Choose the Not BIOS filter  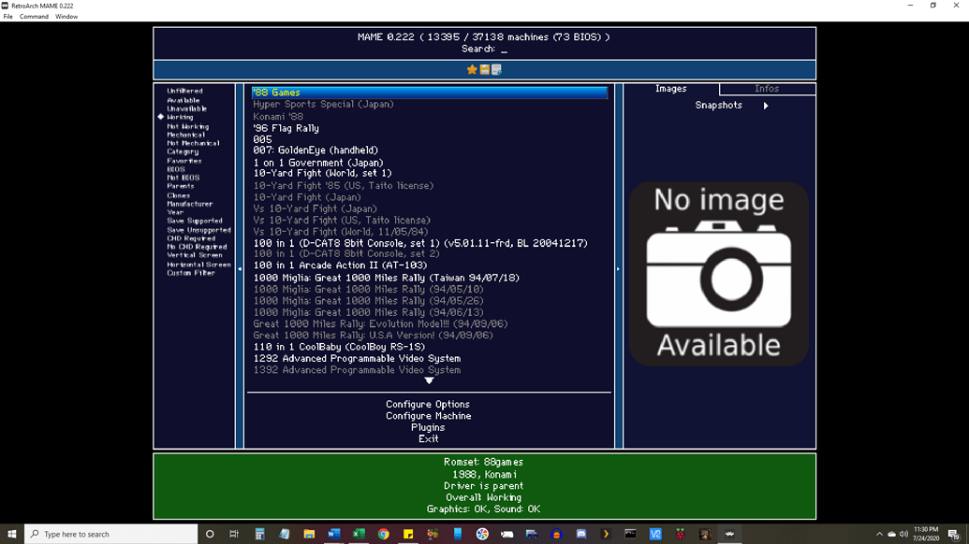(183, 178)
